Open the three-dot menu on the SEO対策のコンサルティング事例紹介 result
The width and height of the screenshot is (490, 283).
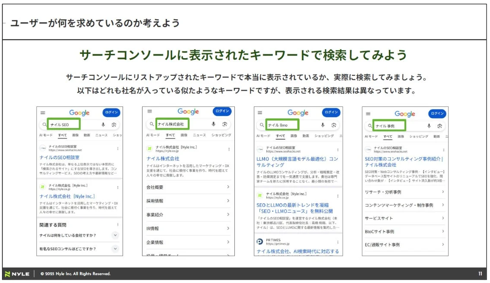pos(443,150)
